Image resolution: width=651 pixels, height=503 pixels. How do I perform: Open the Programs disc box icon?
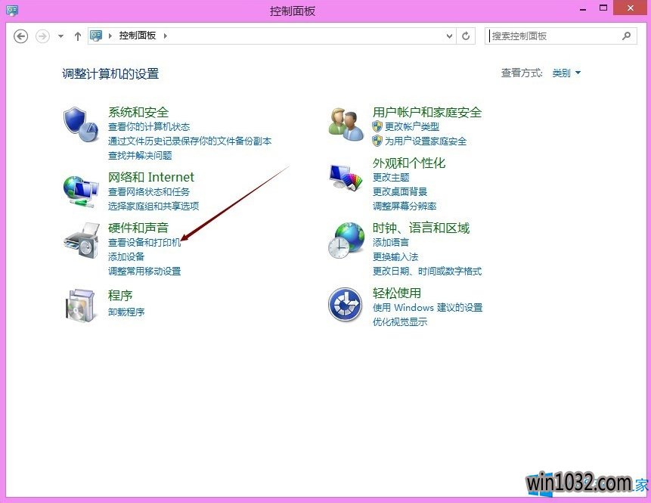pyautogui.click(x=80, y=305)
